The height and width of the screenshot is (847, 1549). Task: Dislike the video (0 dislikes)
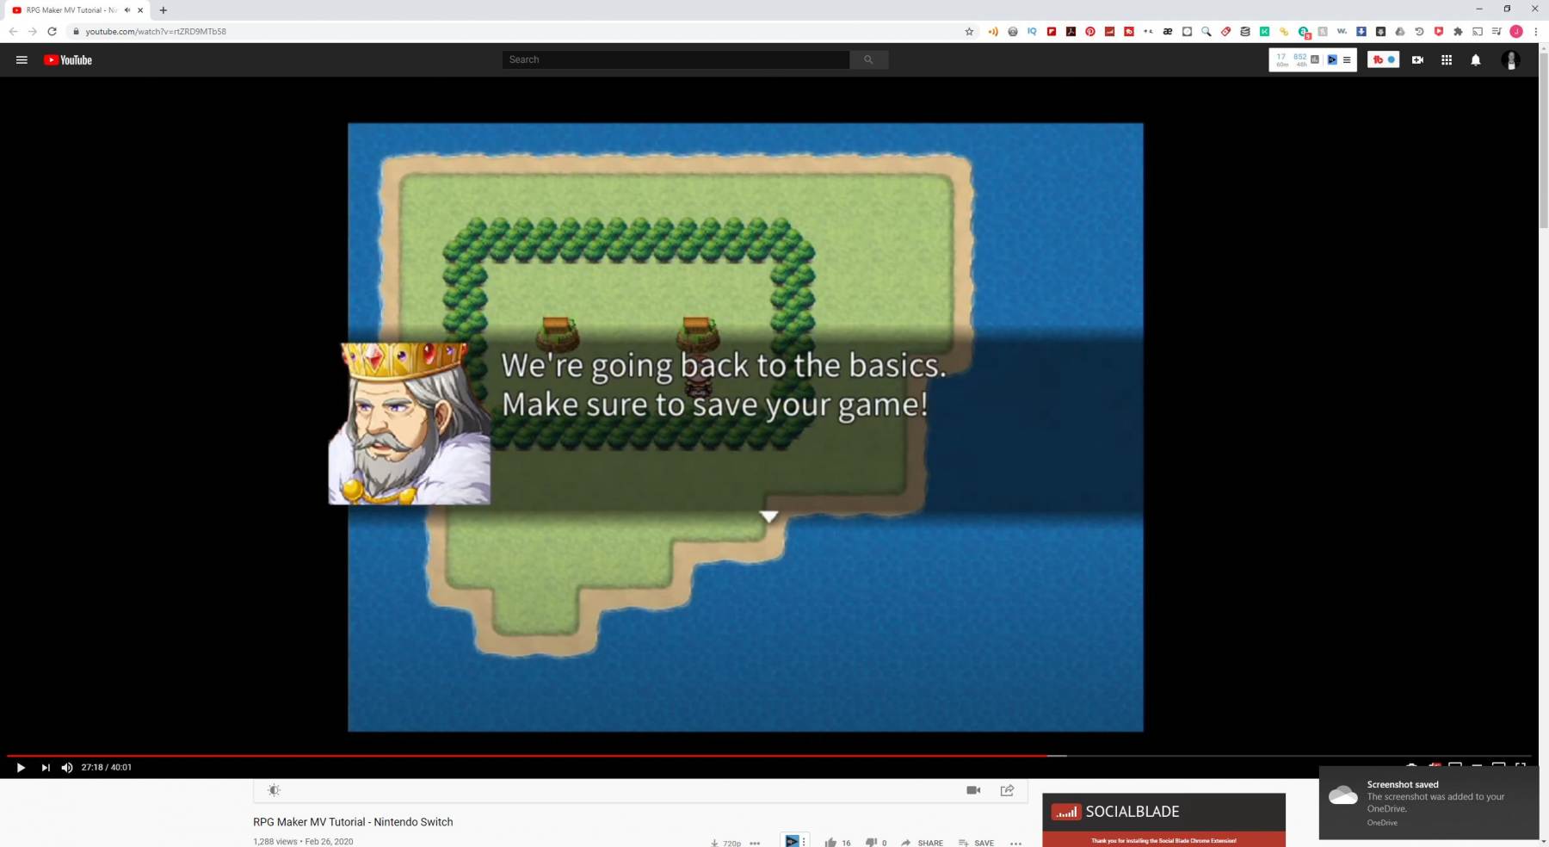[876, 843]
